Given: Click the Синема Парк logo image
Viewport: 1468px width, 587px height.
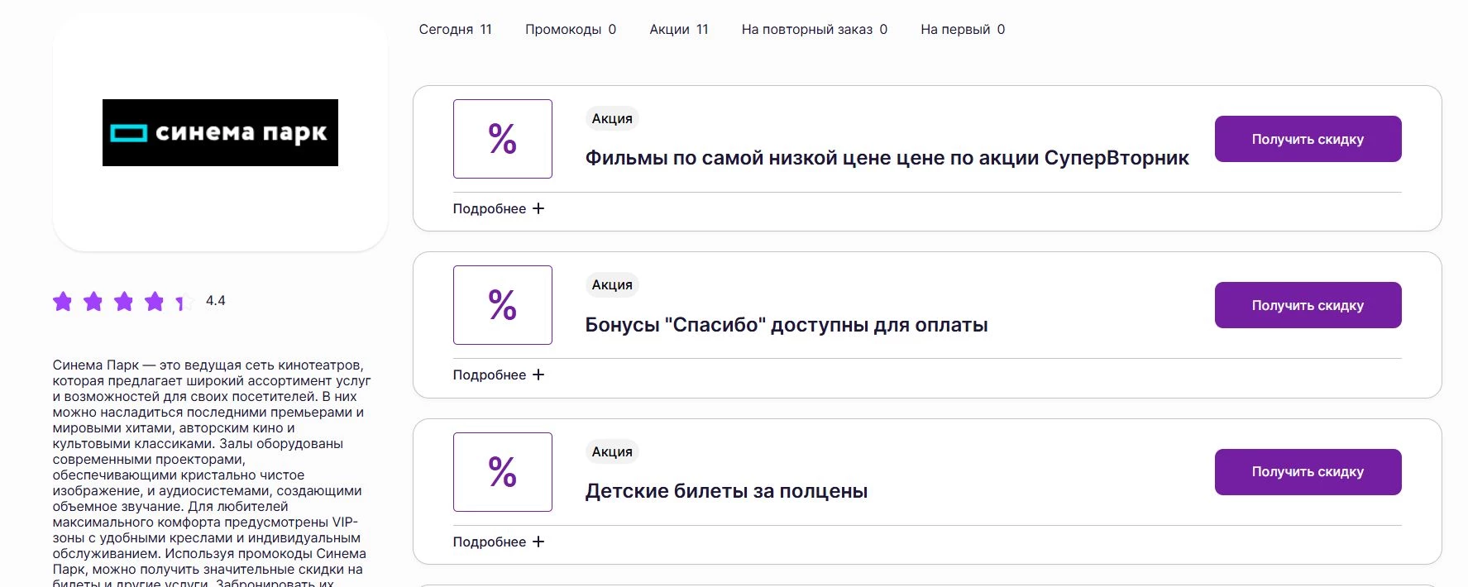Looking at the screenshot, I should 220,132.
